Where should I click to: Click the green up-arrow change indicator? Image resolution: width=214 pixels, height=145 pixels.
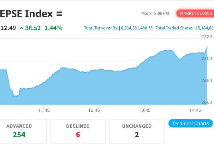coord(22,28)
